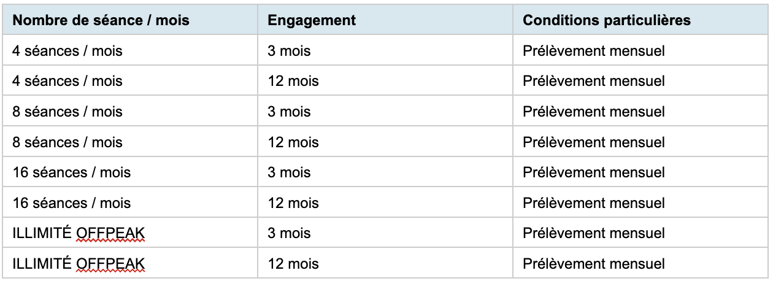The image size is (773, 281).
Task: Click 'Prélèvement mensuel' for 4 séances, 3 mois row
Action: click(594, 51)
